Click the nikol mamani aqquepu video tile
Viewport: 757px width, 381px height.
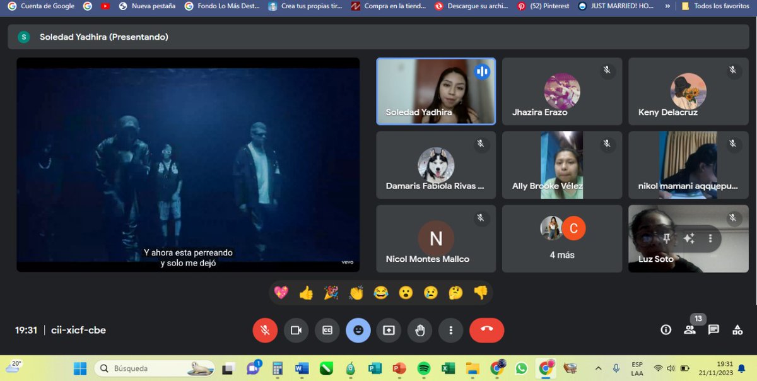[x=688, y=165]
